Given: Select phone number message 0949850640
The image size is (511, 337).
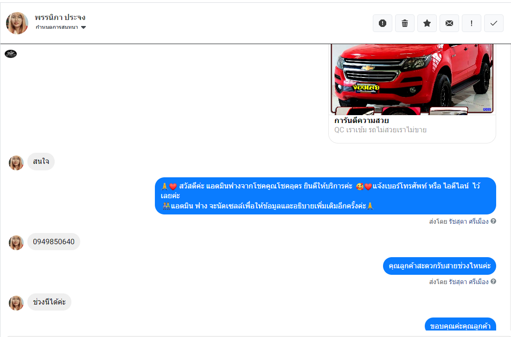Looking at the screenshot, I should [x=54, y=242].
